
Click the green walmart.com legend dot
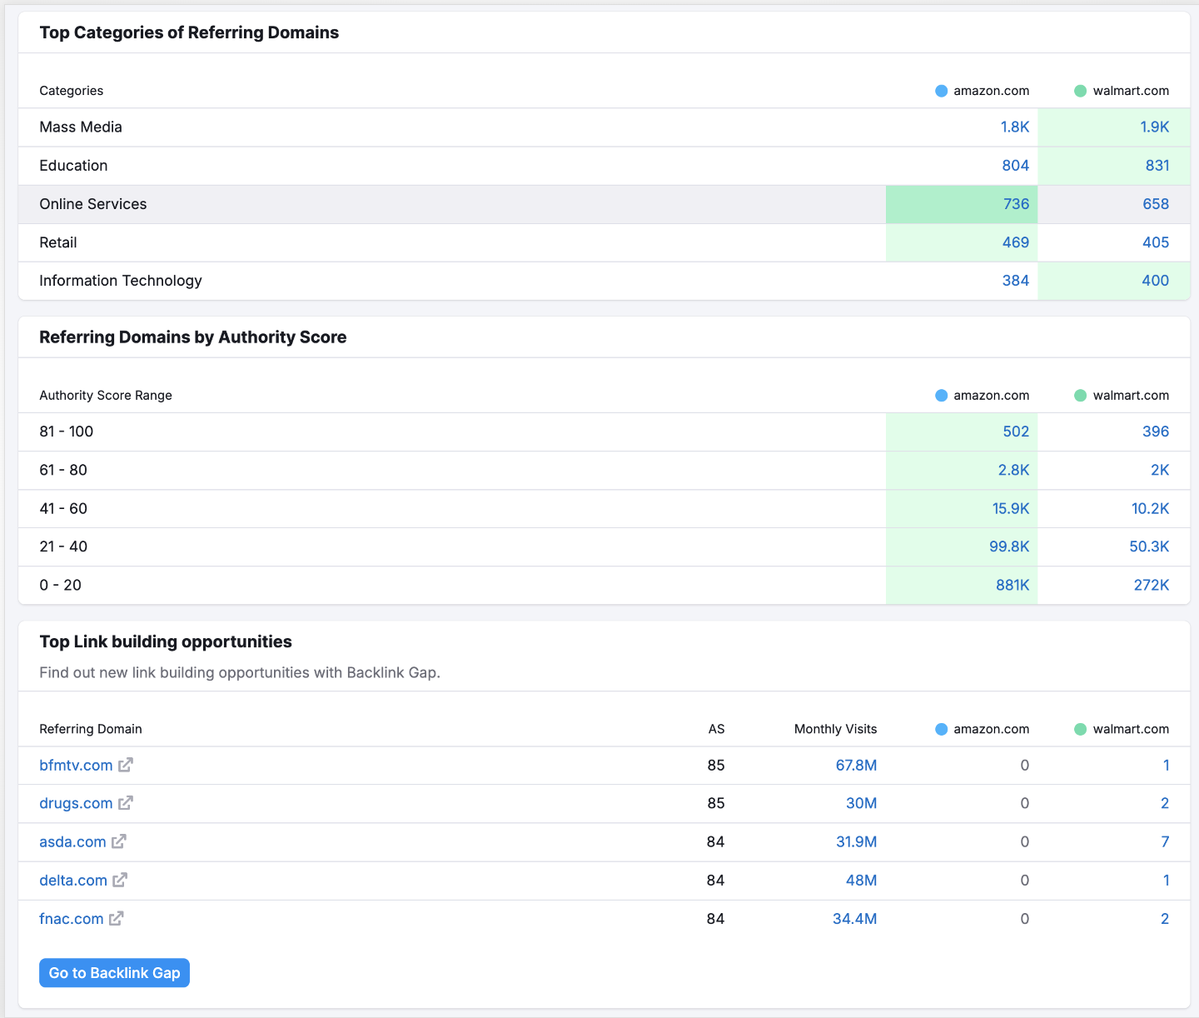tap(1080, 90)
